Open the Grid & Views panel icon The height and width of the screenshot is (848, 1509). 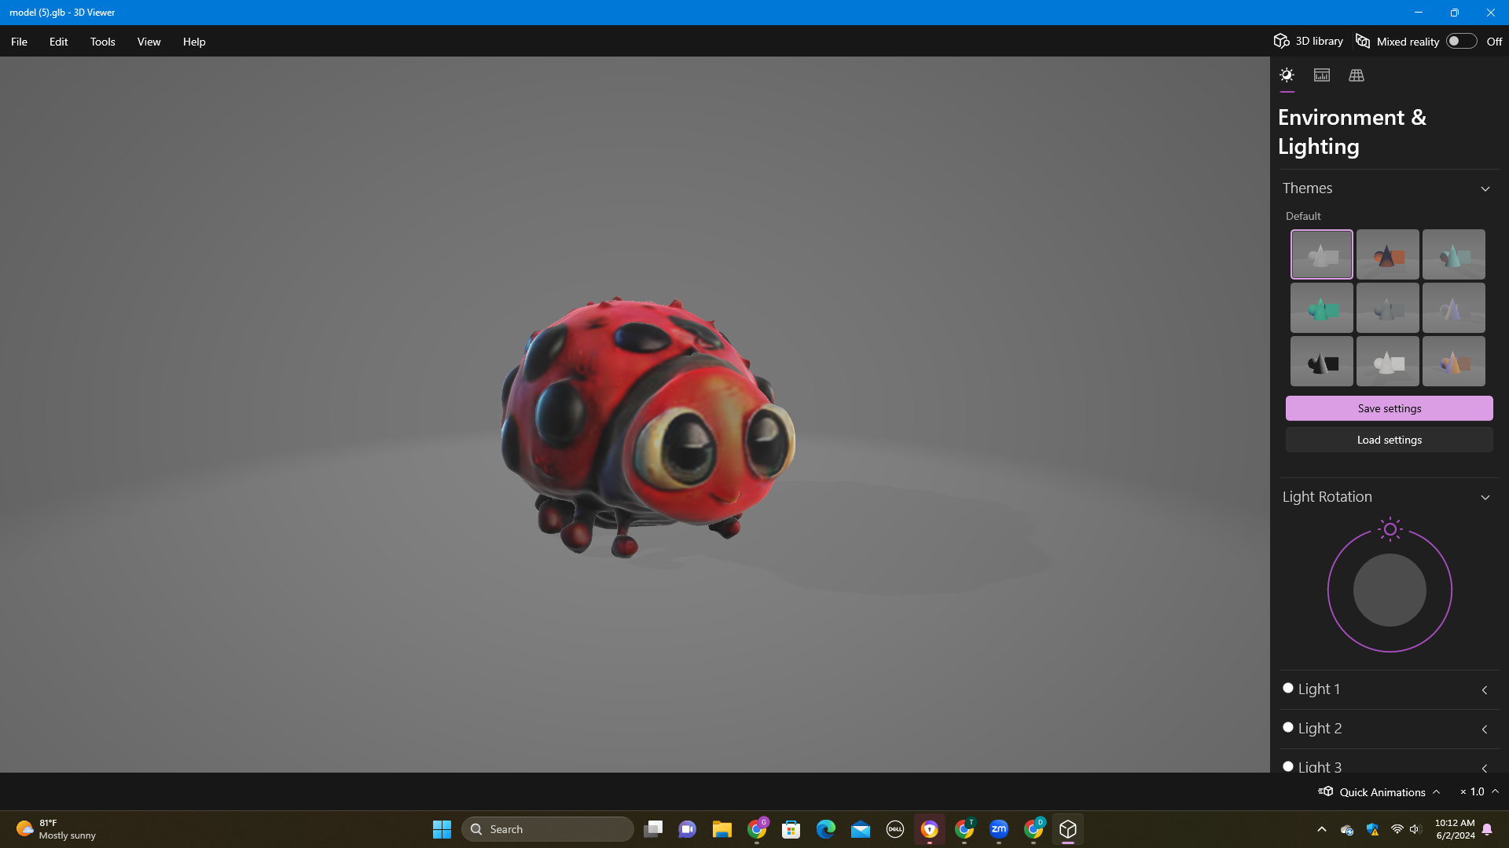click(1357, 75)
